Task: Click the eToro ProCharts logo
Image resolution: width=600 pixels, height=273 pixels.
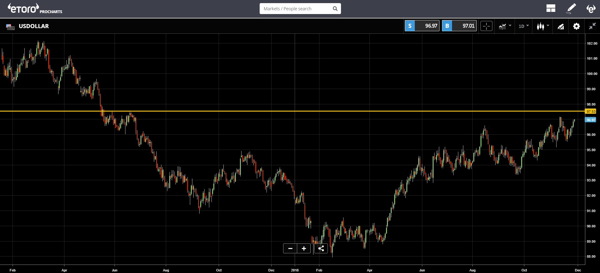Action: tap(35, 8)
